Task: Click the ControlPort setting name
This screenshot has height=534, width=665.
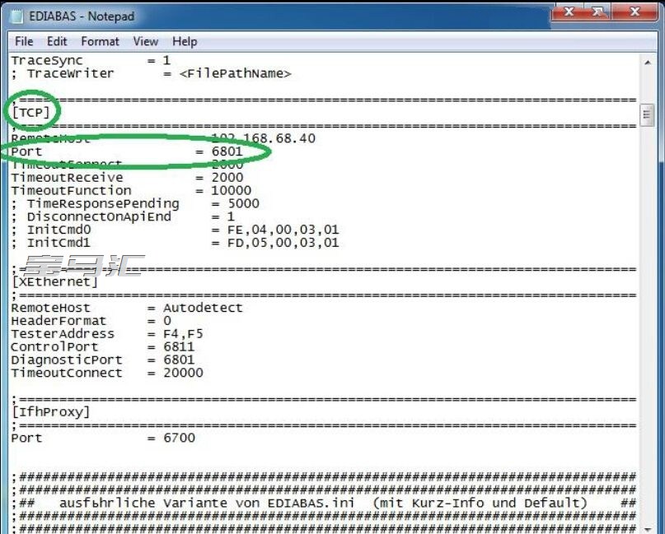Action: tap(54, 347)
